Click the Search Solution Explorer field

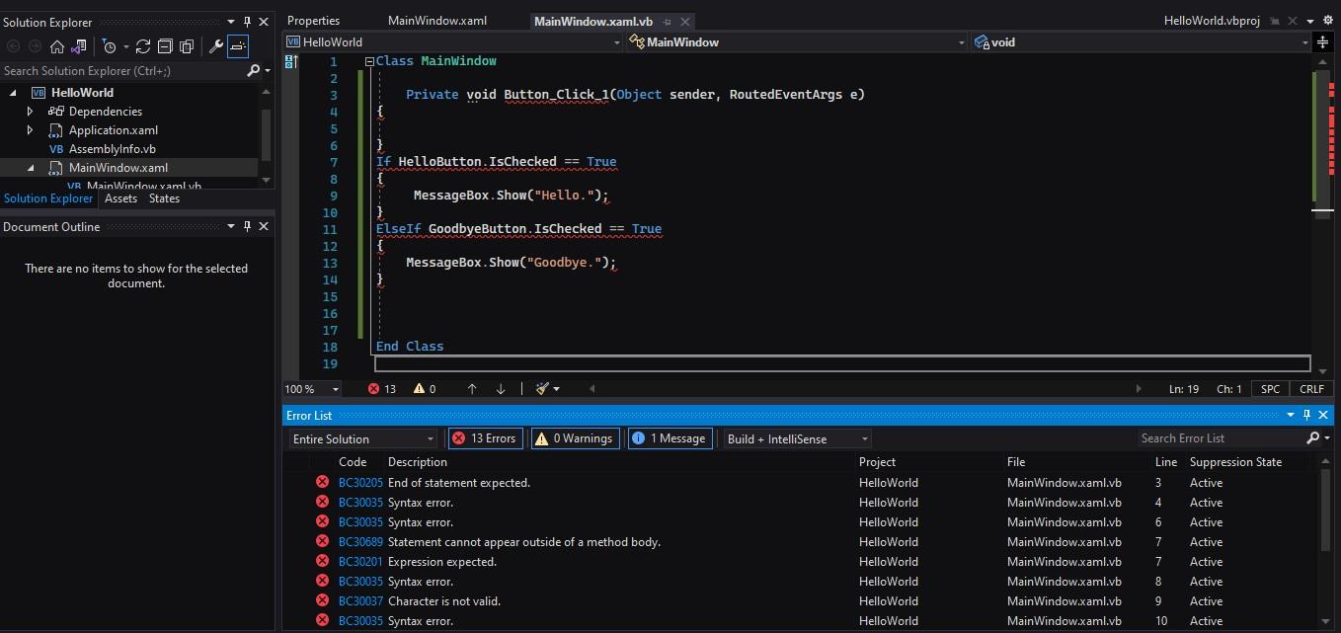pyautogui.click(x=118, y=70)
